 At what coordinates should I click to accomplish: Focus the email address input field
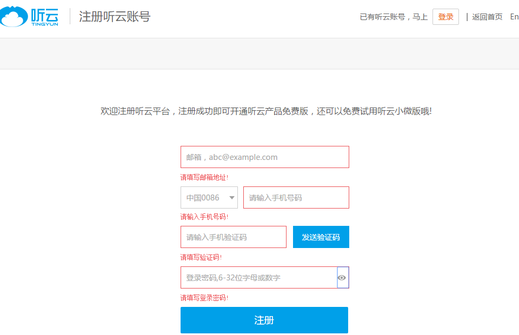tap(264, 157)
